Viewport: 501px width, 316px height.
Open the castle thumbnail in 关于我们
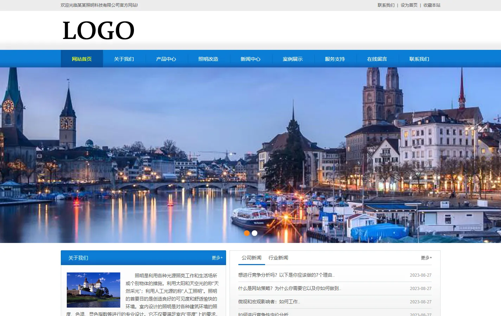(94, 290)
